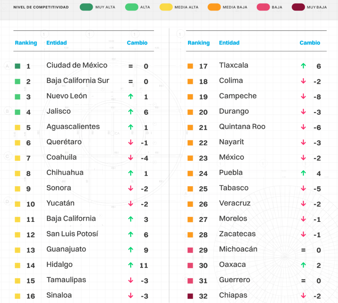The width and height of the screenshot is (338, 303).
Task: Select the Jalisco entity name
Action: coord(59,111)
